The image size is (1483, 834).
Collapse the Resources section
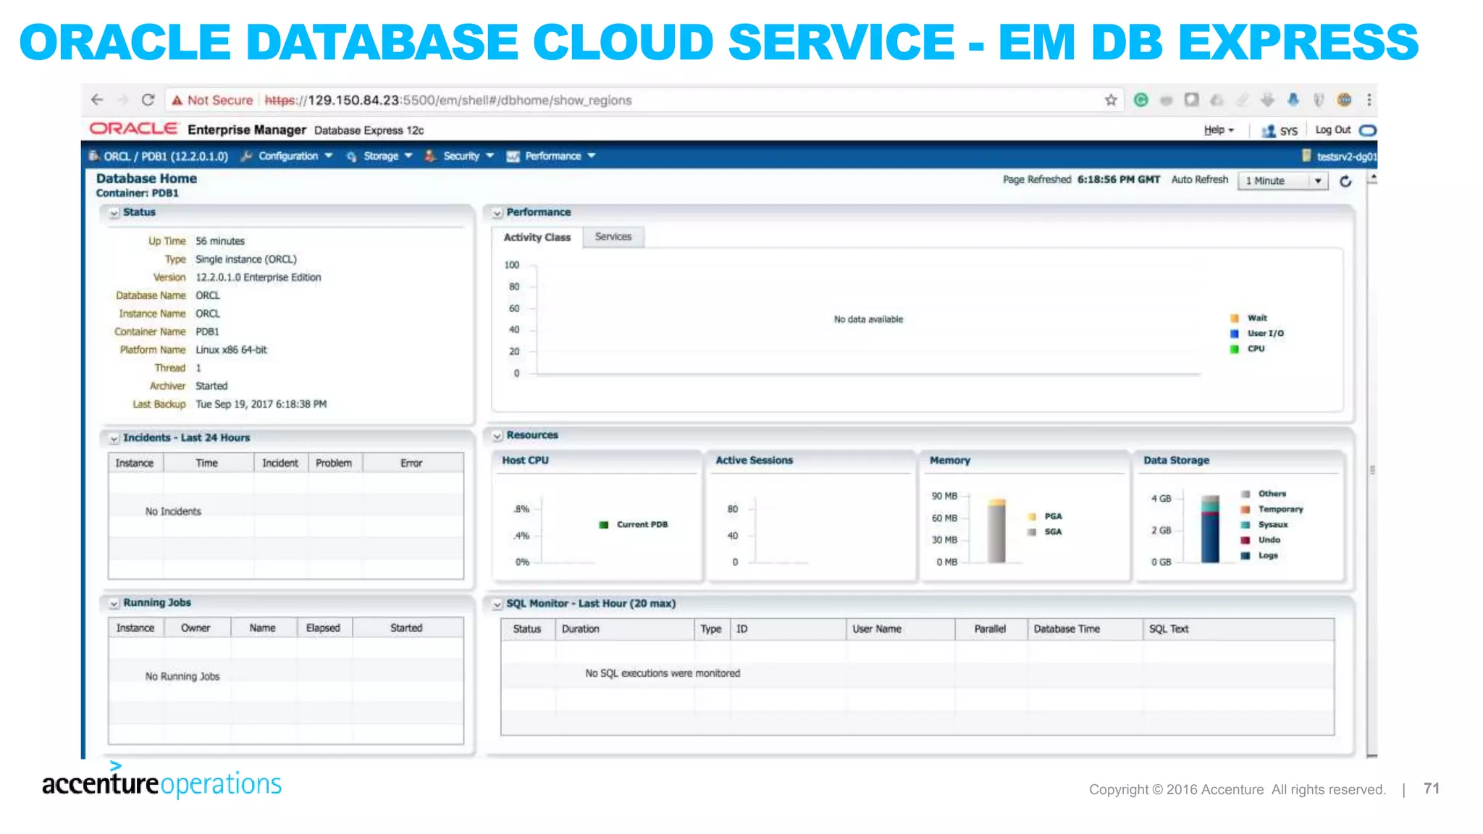point(497,436)
